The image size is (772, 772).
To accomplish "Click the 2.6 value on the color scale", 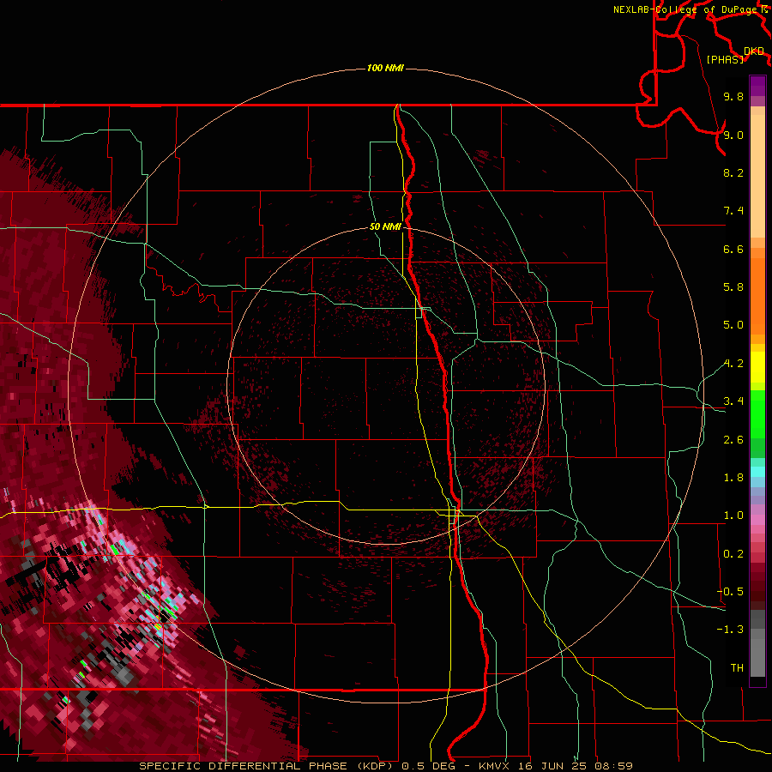I will tap(733, 440).
